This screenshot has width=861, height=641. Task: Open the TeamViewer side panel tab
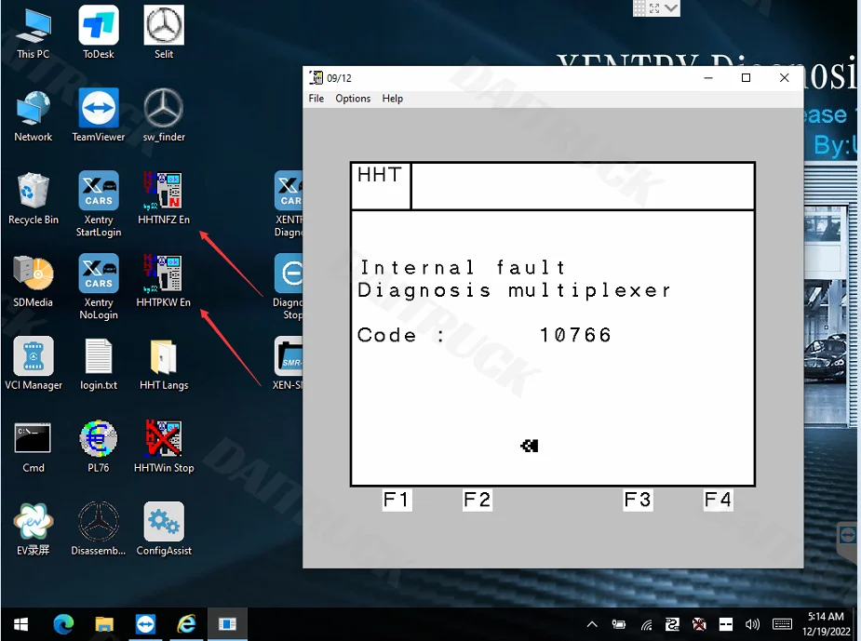(x=848, y=535)
